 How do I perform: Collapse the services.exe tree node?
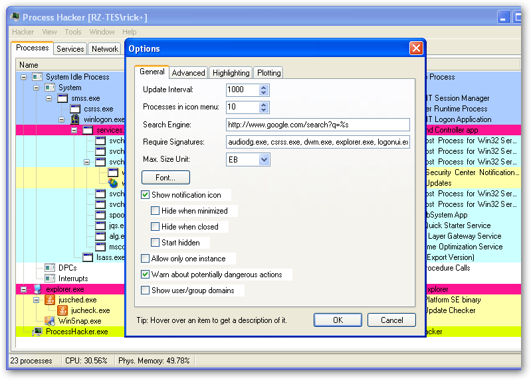(x=74, y=130)
